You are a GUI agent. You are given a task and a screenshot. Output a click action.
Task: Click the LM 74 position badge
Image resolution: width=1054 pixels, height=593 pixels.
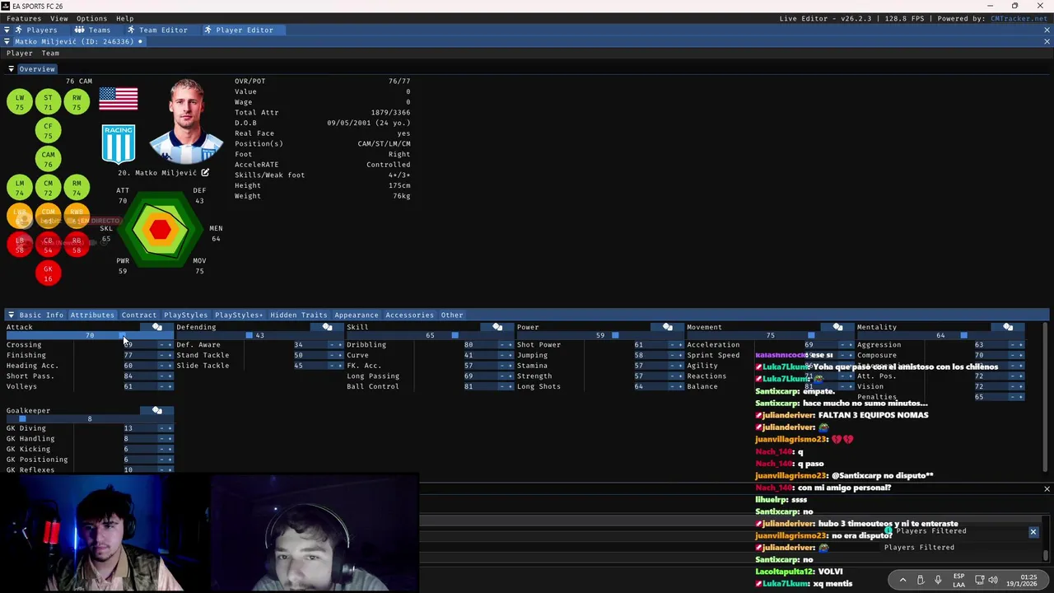20,188
